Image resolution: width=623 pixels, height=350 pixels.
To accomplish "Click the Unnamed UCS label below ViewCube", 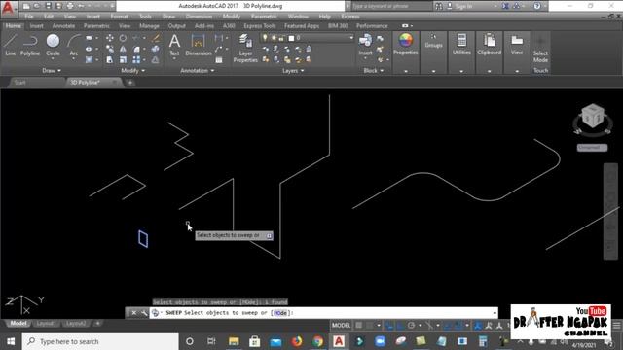I will (x=592, y=147).
